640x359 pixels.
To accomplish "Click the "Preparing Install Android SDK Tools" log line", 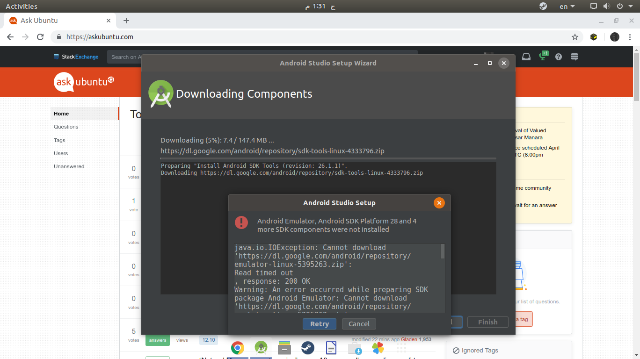I will point(254,166).
